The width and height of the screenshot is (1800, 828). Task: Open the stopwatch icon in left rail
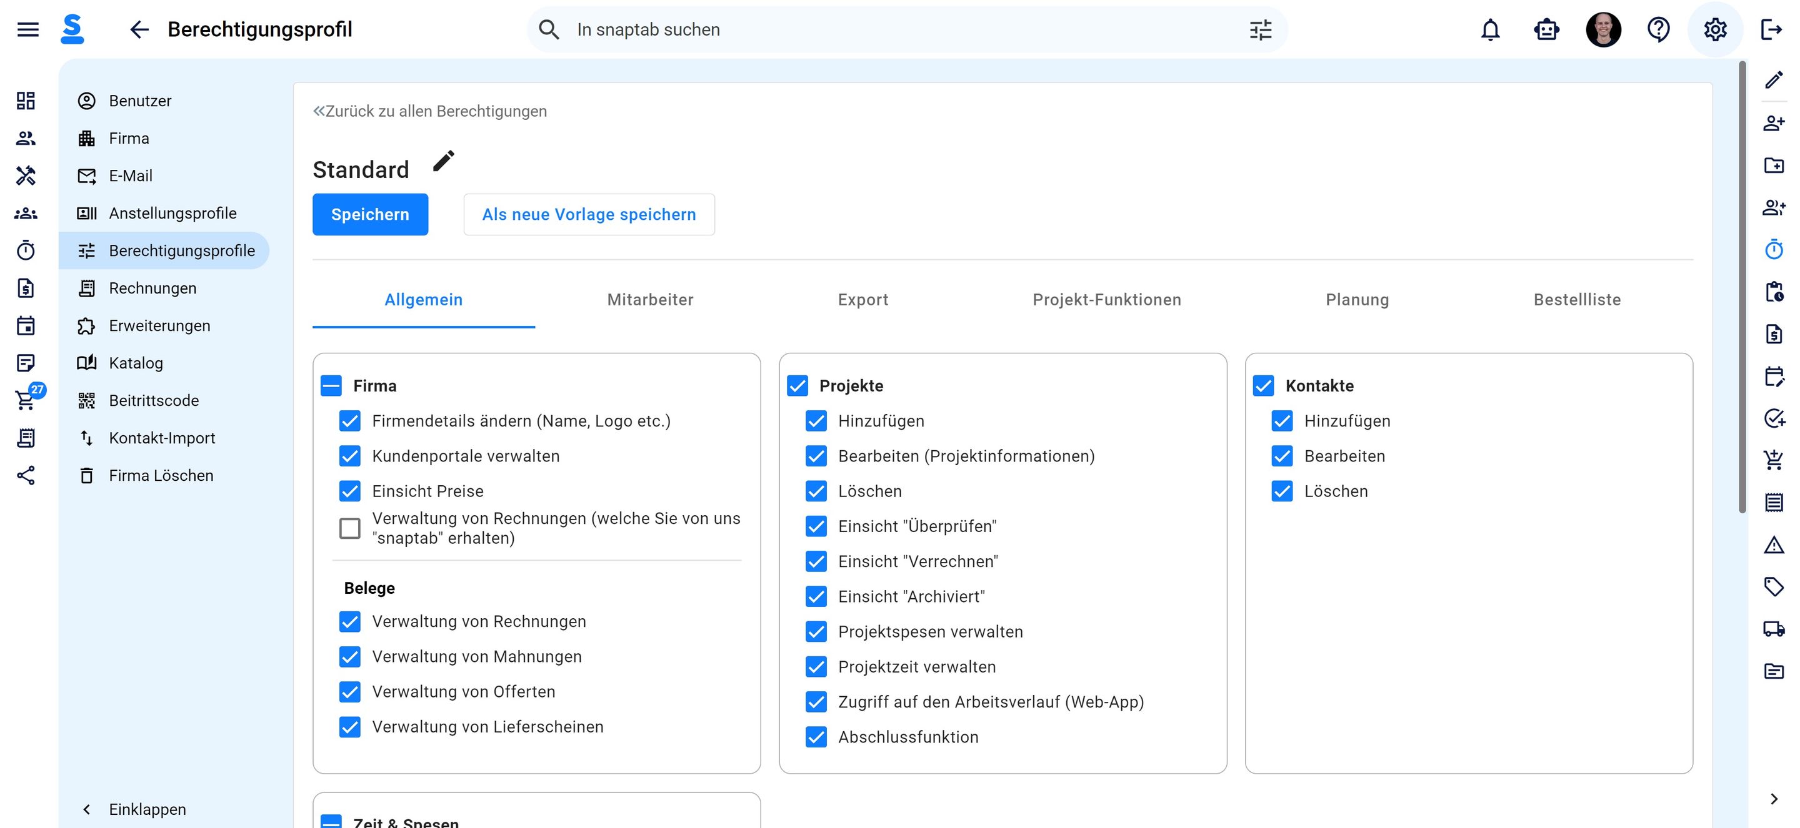point(26,250)
